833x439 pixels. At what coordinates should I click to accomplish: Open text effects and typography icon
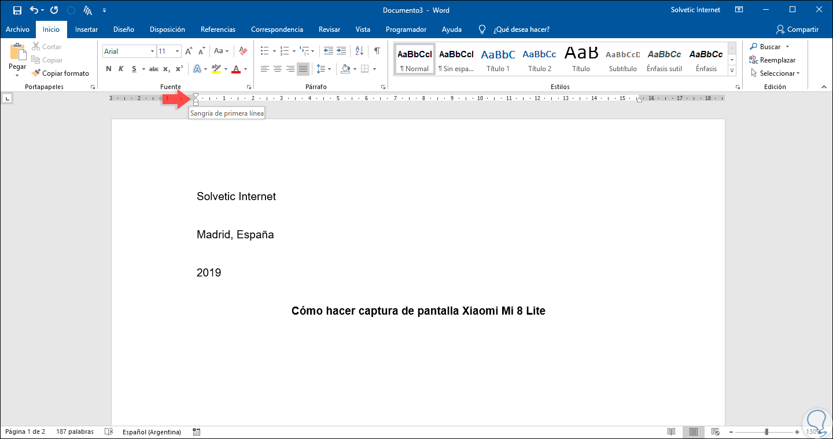pos(197,69)
